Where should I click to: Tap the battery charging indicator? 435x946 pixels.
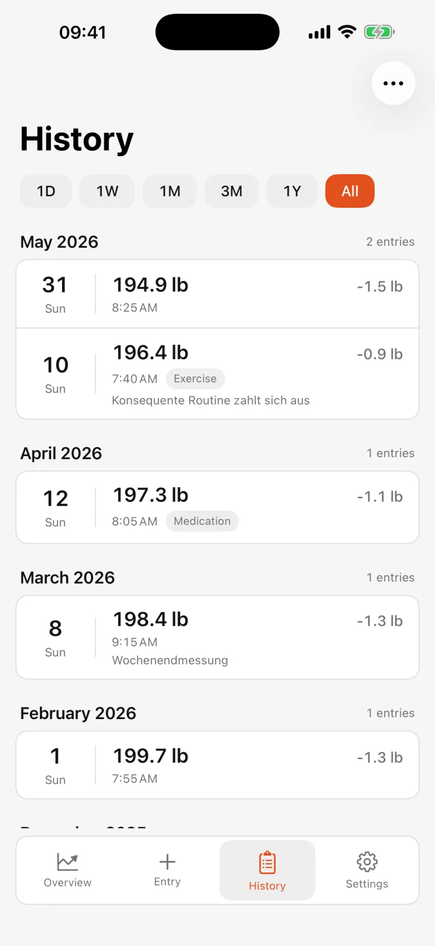(379, 32)
